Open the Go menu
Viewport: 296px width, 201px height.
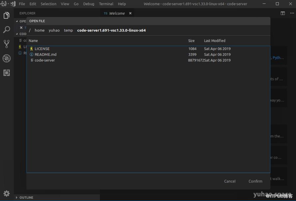(76, 4)
